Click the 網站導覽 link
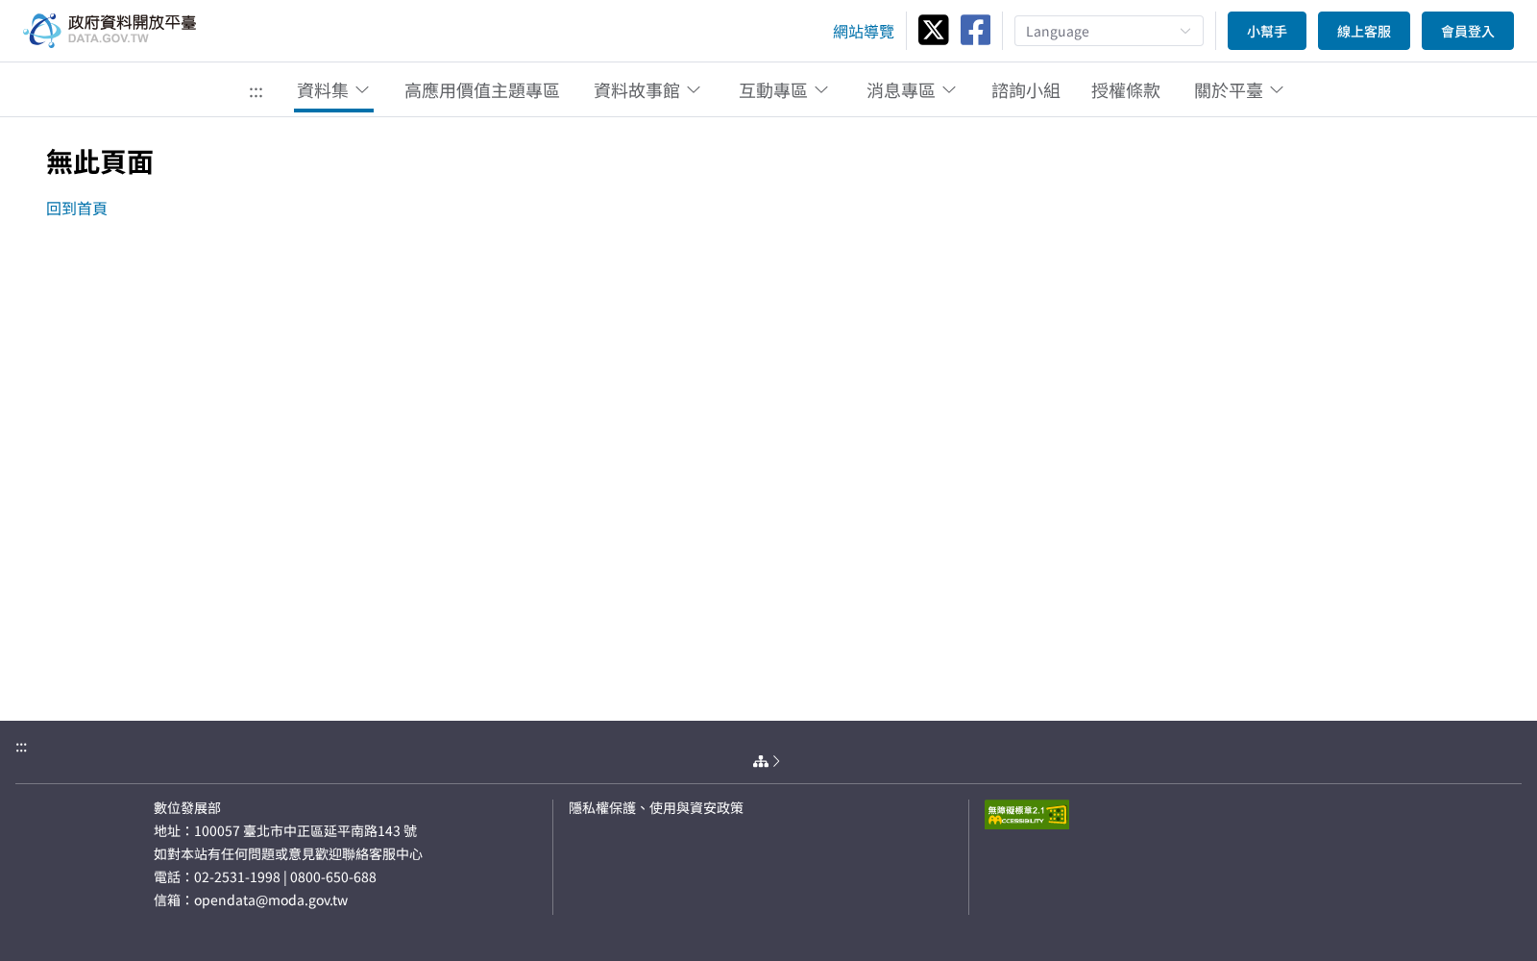1537x961 pixels. [864, 32]
